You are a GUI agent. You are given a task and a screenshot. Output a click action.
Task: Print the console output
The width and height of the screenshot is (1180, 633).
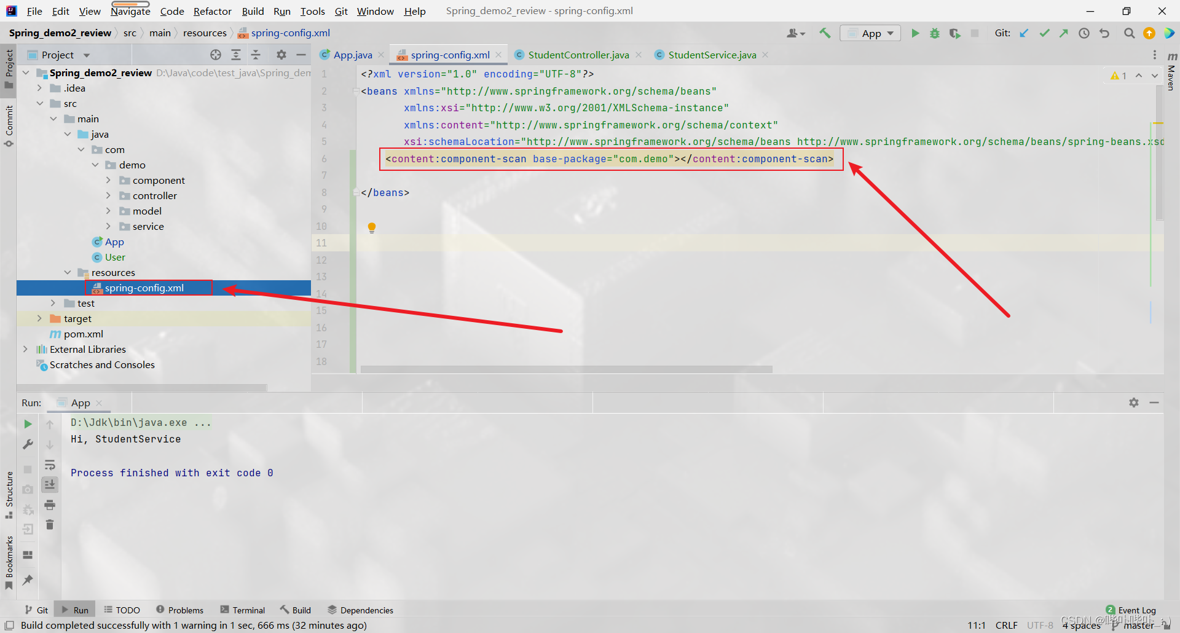click(x=50, y=505)
